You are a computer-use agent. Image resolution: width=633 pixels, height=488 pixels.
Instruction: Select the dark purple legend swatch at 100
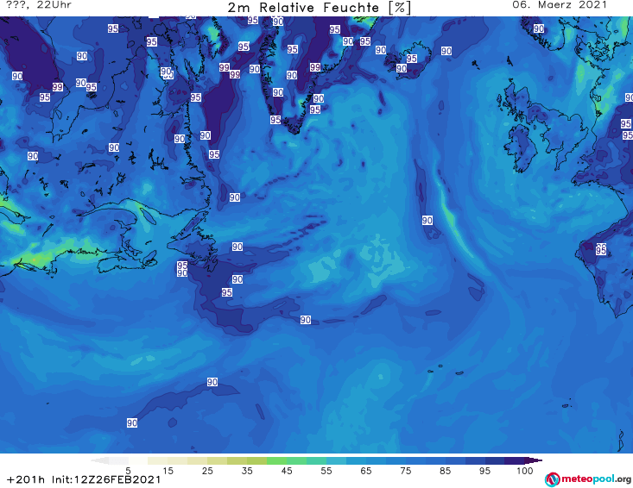(x=515, y=460)
